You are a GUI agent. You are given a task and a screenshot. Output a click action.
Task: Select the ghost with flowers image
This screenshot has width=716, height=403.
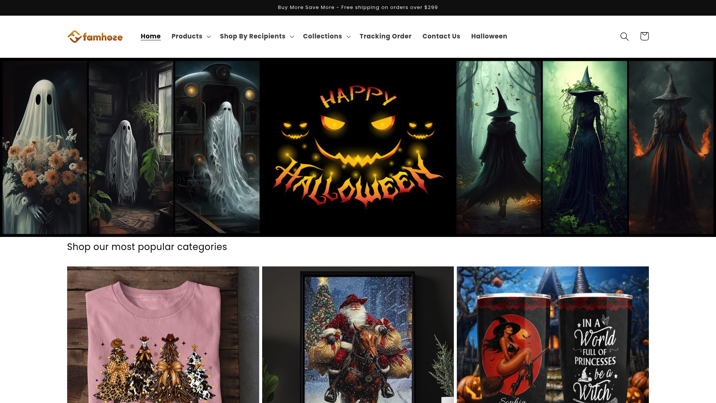click(x=45, y=147)
